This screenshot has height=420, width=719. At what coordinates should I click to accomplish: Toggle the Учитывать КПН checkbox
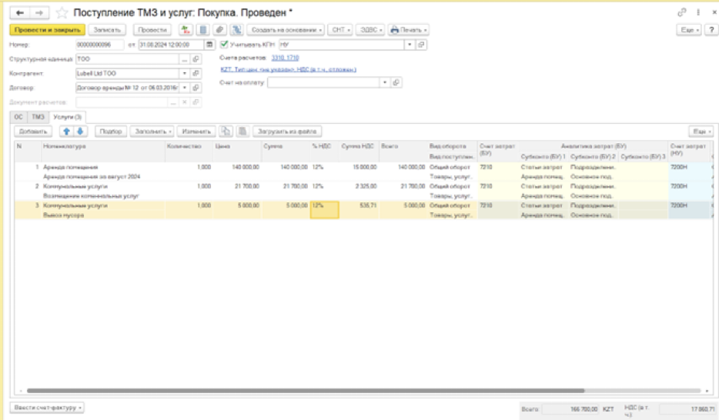pos(223,45)
